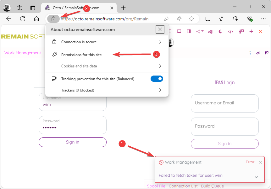Viewport: 271px width, 189px height.
Task: Click the Error label in the notification
Action: [x=250, y=162]
